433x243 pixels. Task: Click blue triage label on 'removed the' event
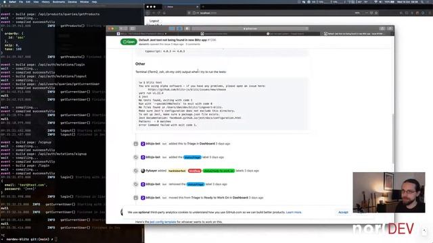click(196, 184)
